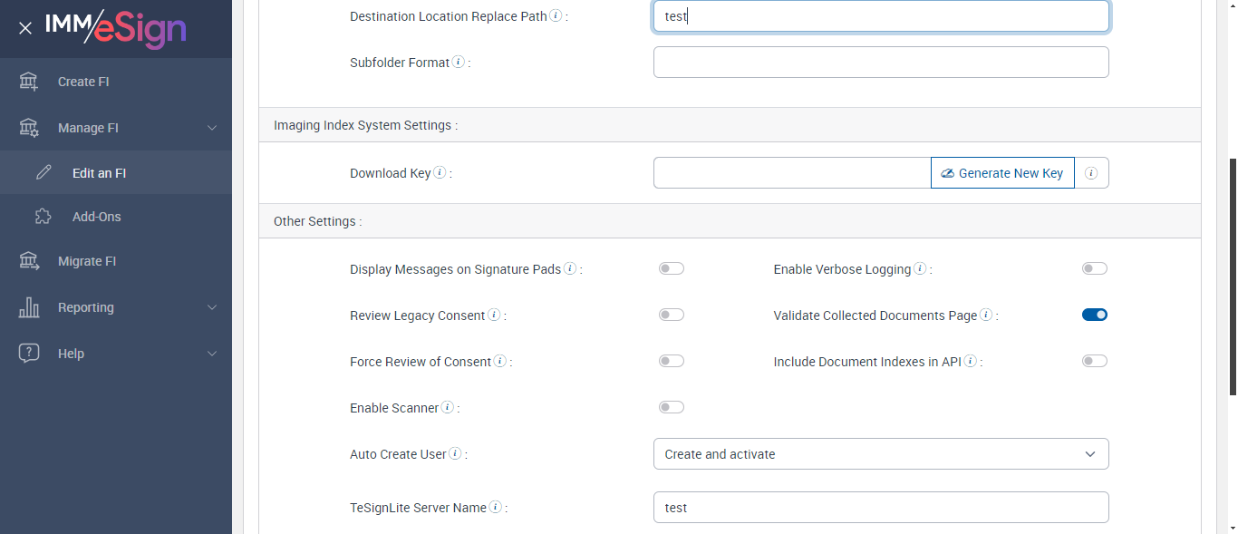Collapse the Manage FI menu
The width and height of the screenshot is (1238, 534).
coord(212,128)
